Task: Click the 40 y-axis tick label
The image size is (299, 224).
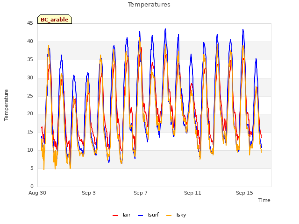Action: 30,42
